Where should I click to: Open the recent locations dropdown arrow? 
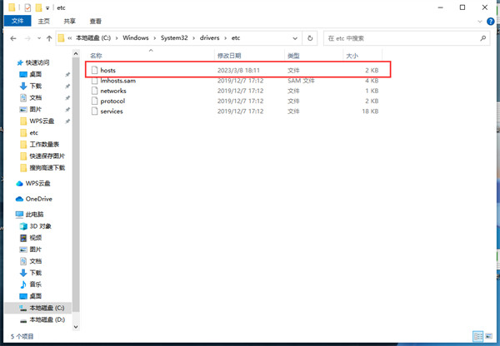click(x=39, y=38)
